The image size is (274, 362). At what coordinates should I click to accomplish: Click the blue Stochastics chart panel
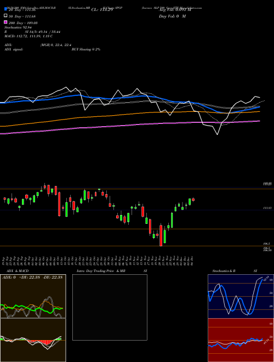(x=241, y=296)
